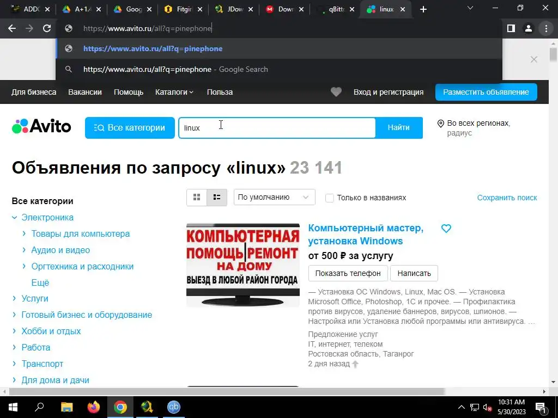Select the avito pinephone URL suggestion

point(279,48)
